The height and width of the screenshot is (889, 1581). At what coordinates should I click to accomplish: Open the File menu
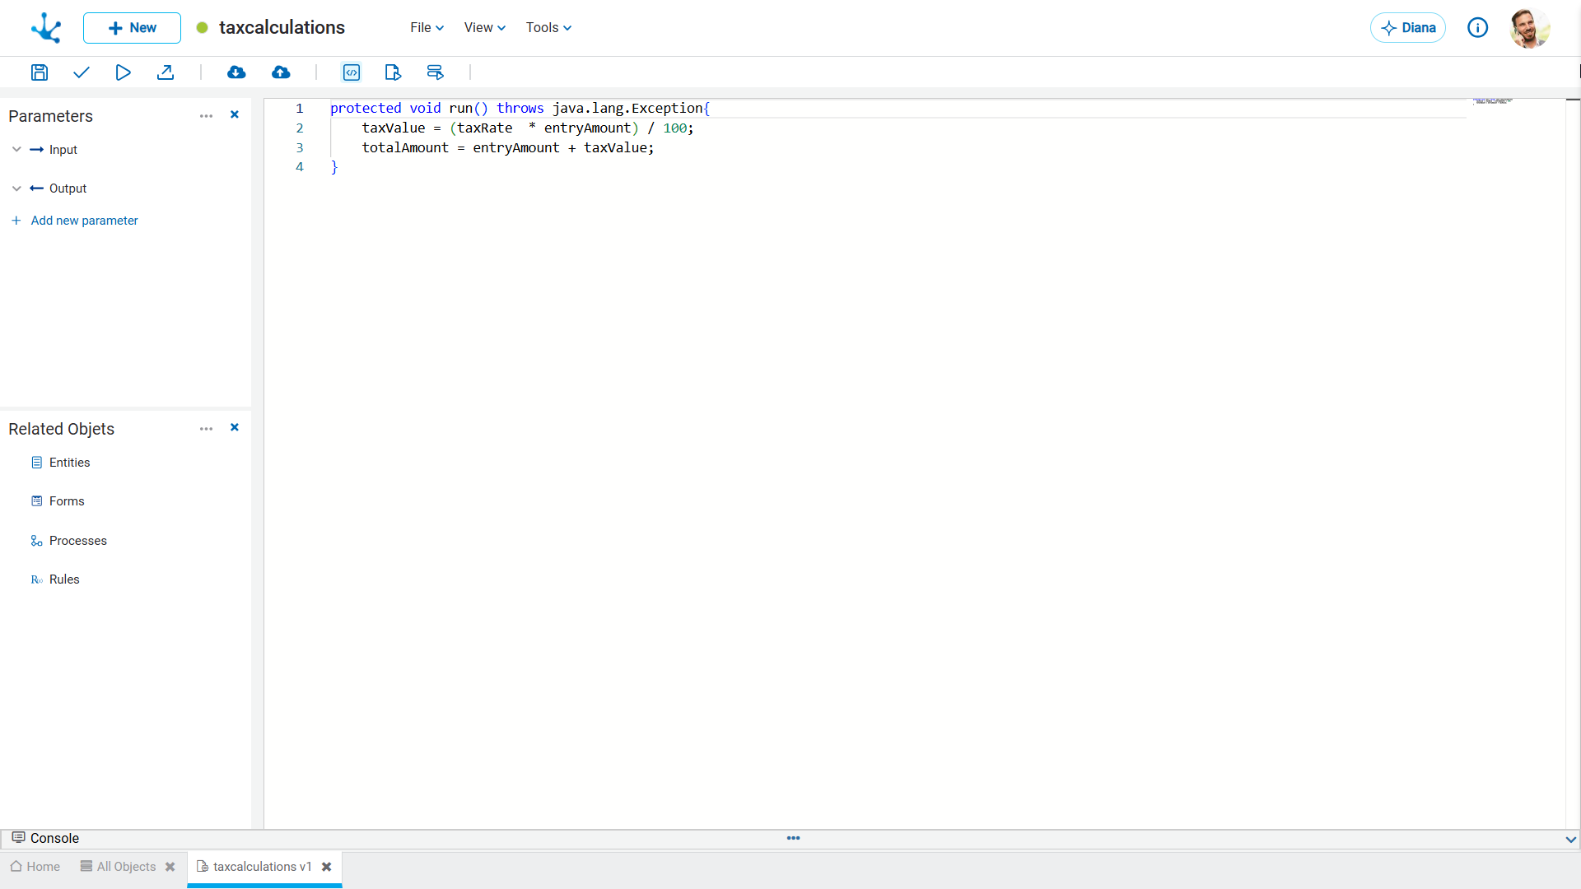point(427,28)
